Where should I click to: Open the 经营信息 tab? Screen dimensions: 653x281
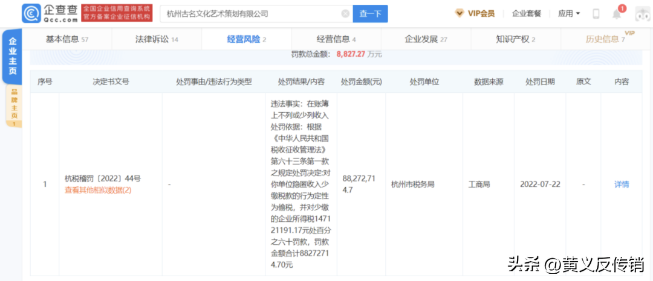point(336,39)
